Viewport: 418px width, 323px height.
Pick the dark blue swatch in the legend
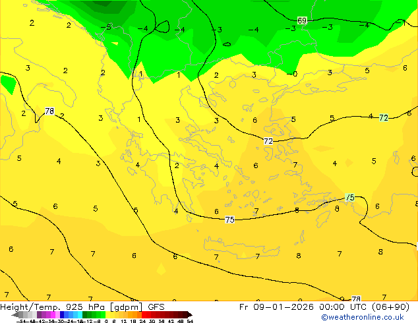tap(62, 315)
